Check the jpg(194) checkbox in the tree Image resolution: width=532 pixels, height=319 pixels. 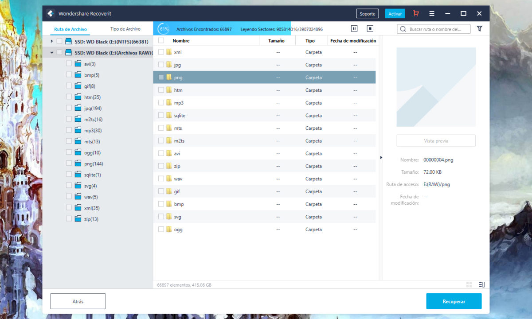pos(69,108)
